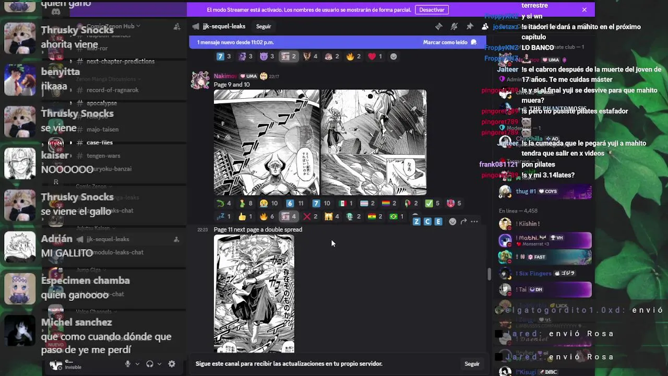Toggle the fire reaction with count 6
The image size is (668, 376).
(267, 216)
